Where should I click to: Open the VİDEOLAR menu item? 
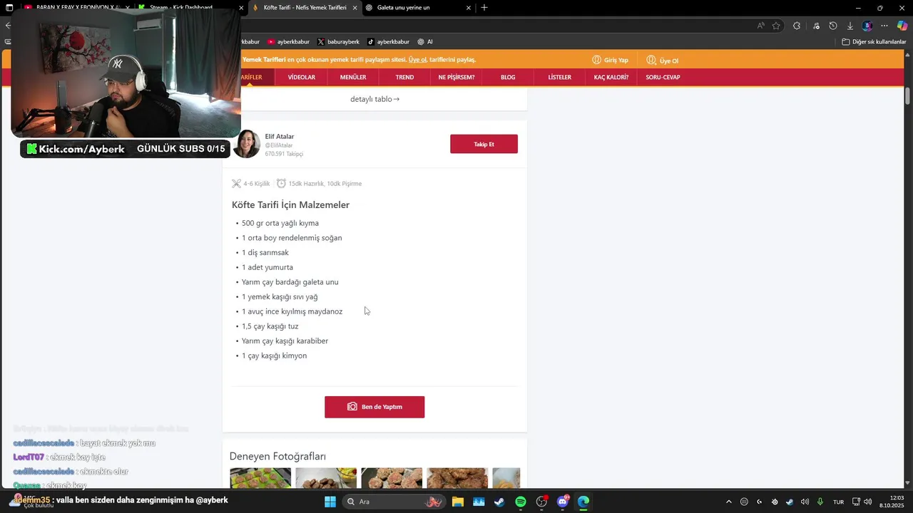coord(301,77)
